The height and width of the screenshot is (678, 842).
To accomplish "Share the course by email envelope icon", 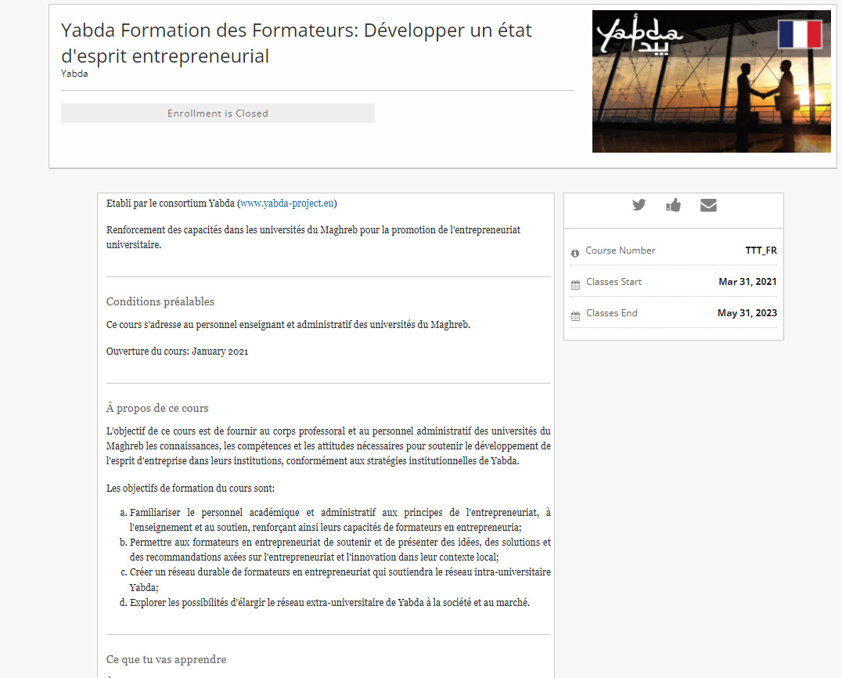I will 708,205.
